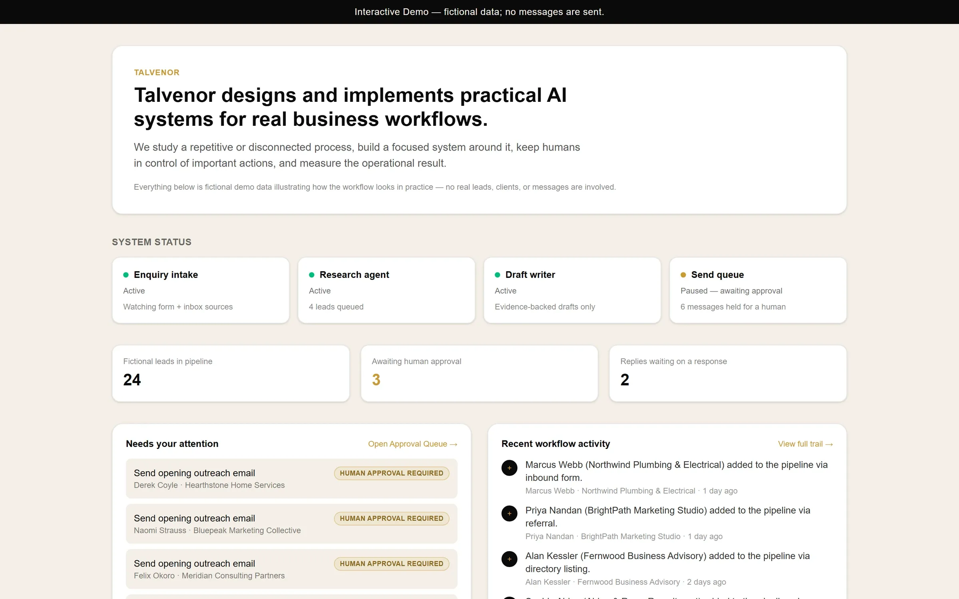Screen dimensions: 959x599
Task: Click the fictional demo data disclaimer line
Action: point(375,187)
